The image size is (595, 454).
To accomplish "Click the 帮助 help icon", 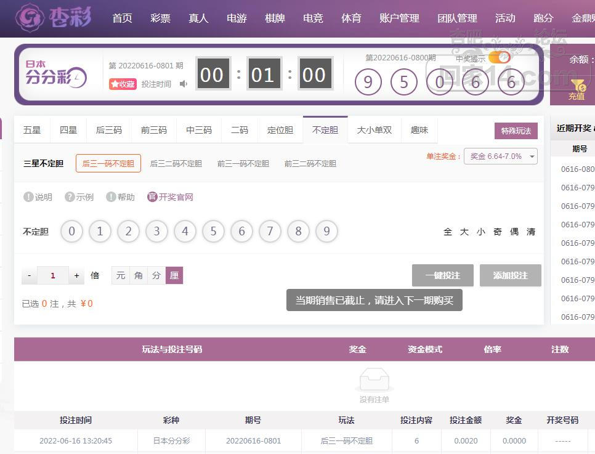I will pyautogui.click(x=111, y=197).
